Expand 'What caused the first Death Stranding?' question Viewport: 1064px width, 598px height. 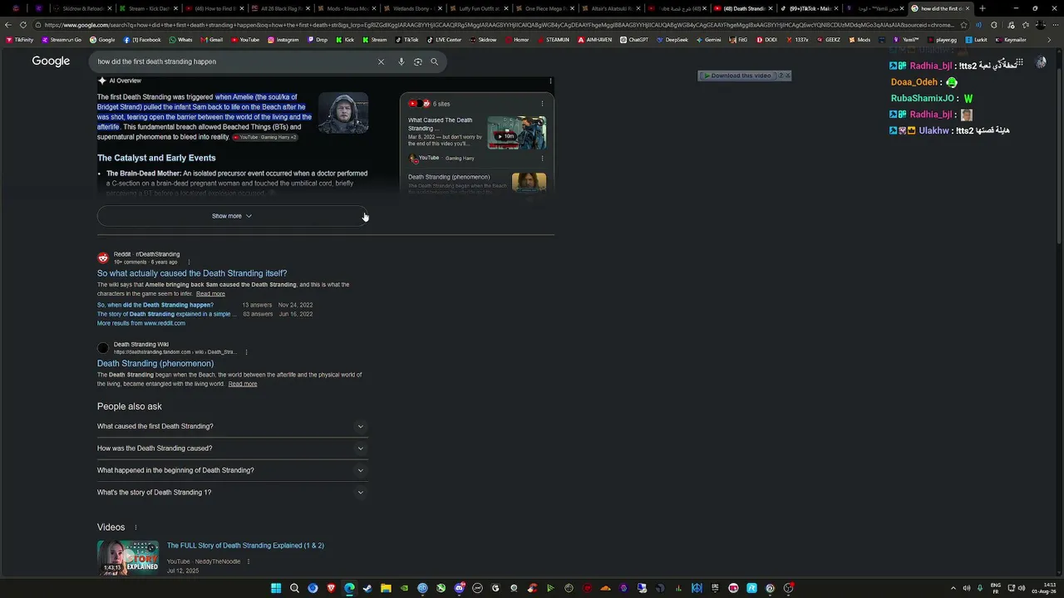click(x=233, y=426)
